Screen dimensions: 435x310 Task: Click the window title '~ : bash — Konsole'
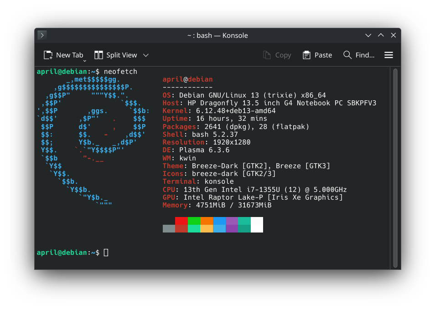tap(217, 36)
